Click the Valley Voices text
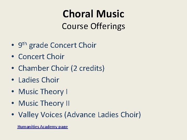Image resolution: width=187 pixels, height=140 pixels. click(x=41, y=115)
